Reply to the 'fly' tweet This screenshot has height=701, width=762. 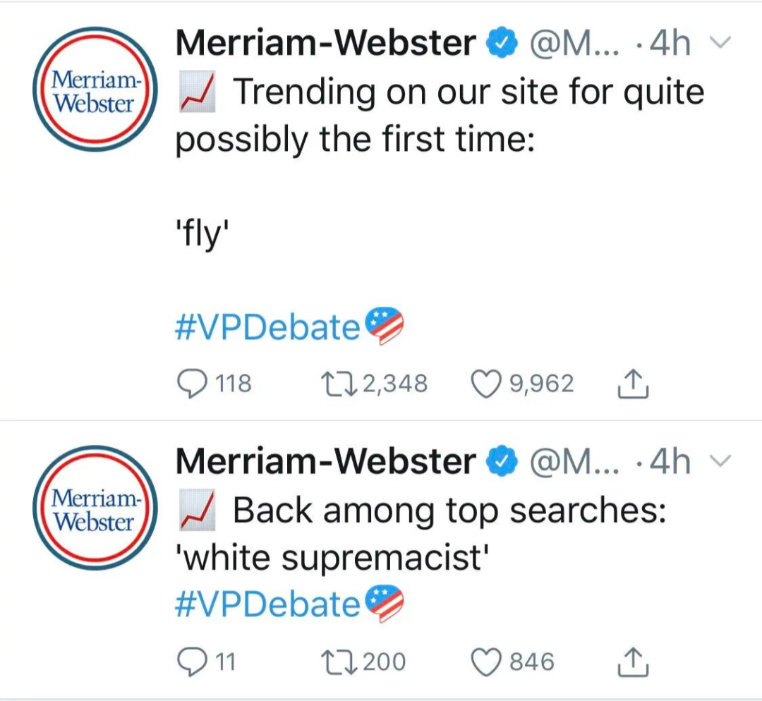(193, 384)
